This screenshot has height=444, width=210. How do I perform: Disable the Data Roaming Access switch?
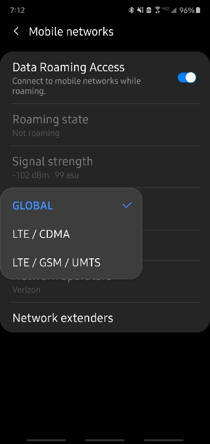click(187, 78)
